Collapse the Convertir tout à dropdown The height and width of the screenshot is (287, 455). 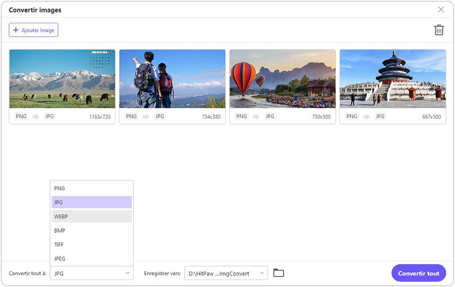[x=92, y=273]
